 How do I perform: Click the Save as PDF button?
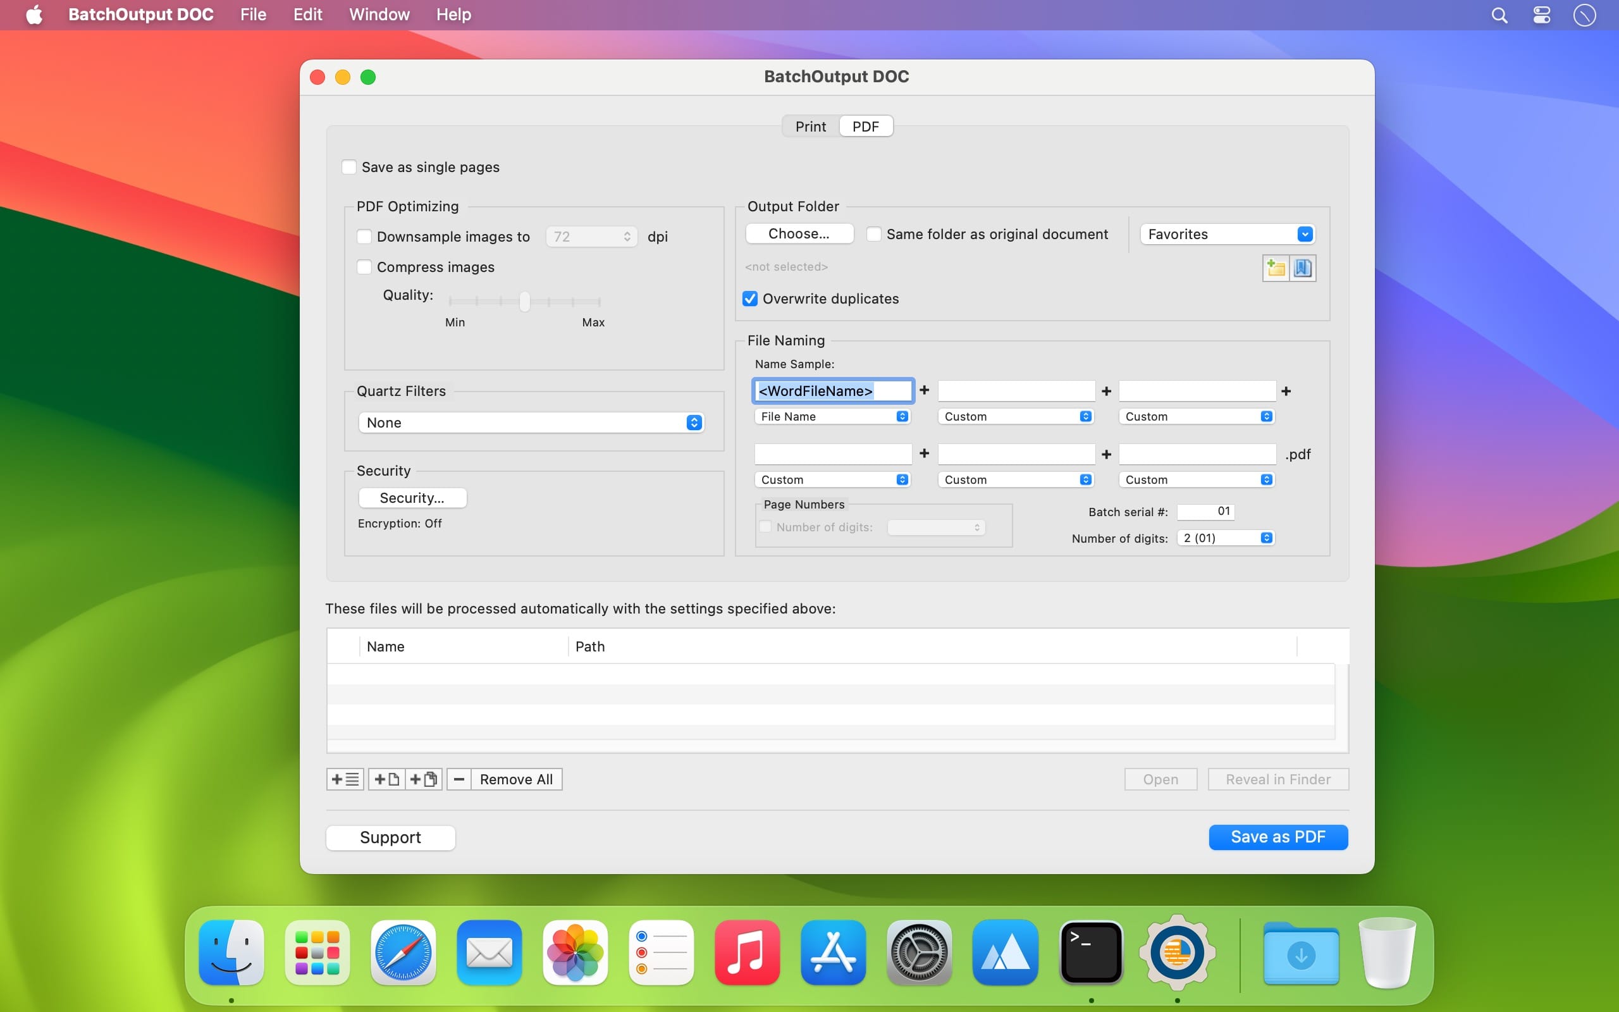pyautogui.click(x=1277, y=837)
